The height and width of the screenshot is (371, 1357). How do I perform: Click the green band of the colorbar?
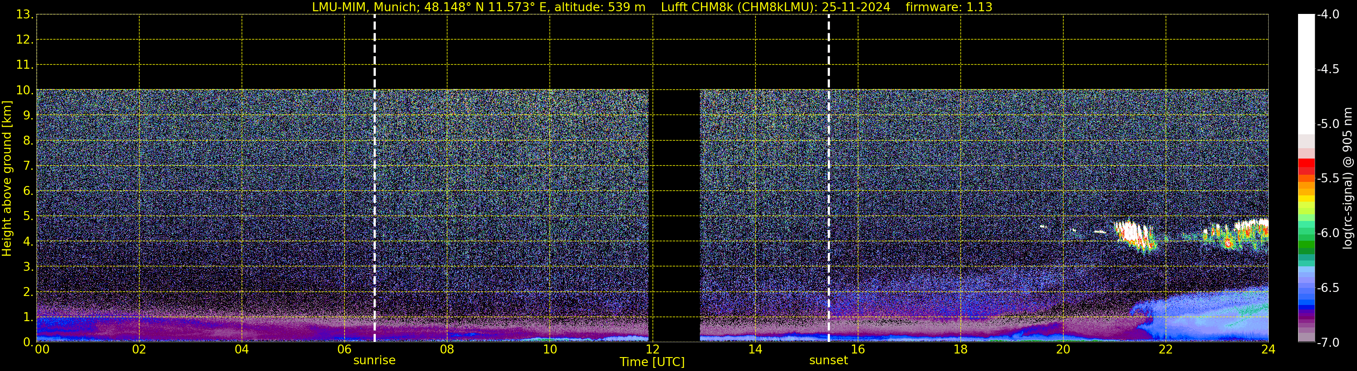pyautogui.click(x=1307, y=244)
